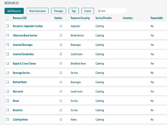Click into the resource search field
Viewport: 167px width, 125px height.
tap(112, 11)
